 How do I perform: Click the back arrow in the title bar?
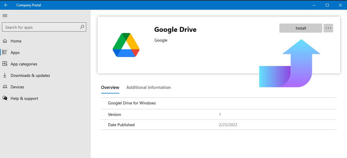coord(6,5)
